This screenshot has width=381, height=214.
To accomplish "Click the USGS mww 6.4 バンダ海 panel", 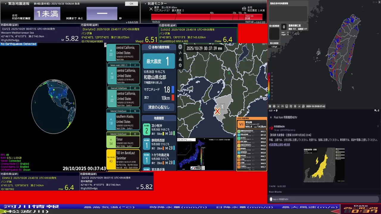I will click(x=198, y=35).
